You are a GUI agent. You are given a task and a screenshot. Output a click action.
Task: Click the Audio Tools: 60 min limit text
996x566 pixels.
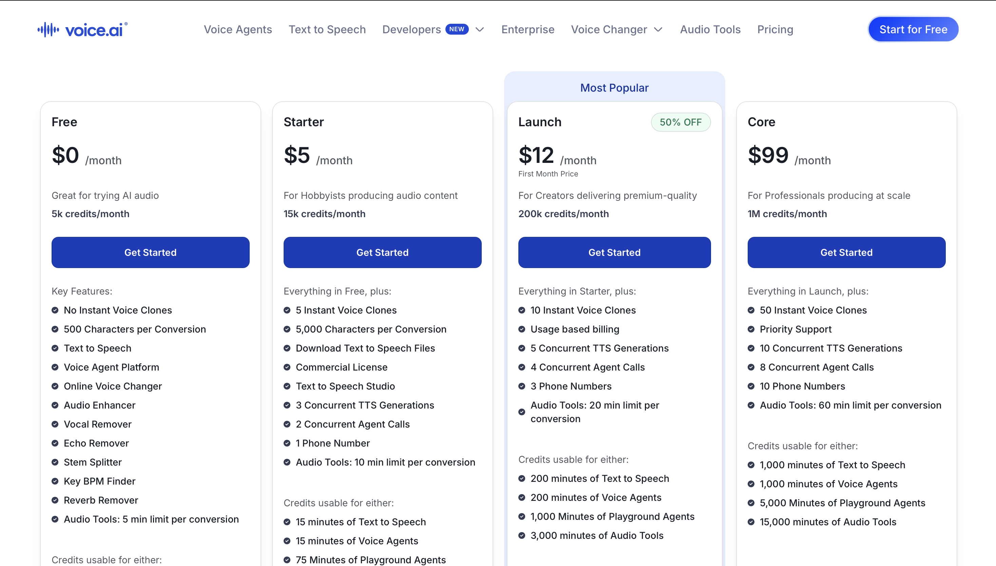pyautogui.click(x=850, y=405)
